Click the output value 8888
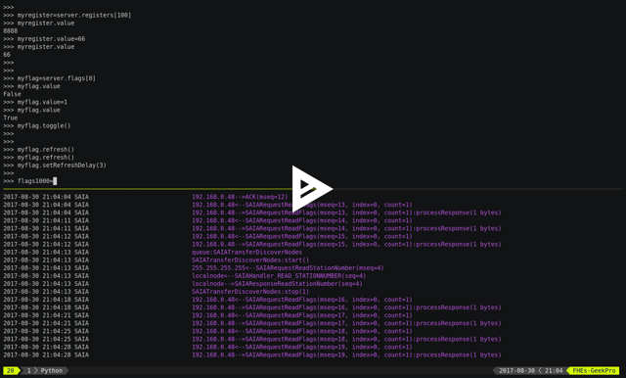This screenshot has width=626, height=378. (x=11, y=30)
